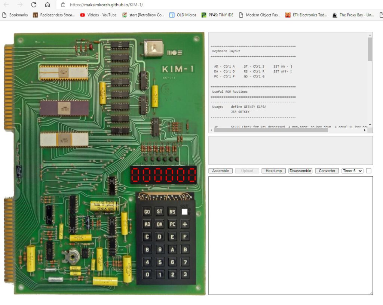Viewport: 383px width, 305px height.
Task: Click the help panel horizontal scrollbar thumb
Action: 271,130
